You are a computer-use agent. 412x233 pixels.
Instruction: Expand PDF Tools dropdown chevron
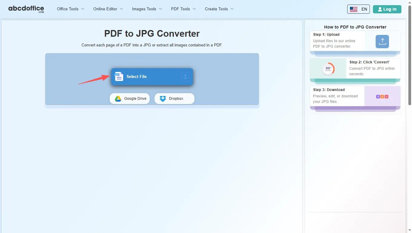(194, 9)
